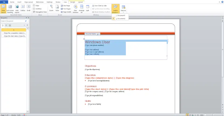This screenshot has width=224, height=116.
Task: Select Full Screen Reading icon in status bar
Action: click(190, 115)
